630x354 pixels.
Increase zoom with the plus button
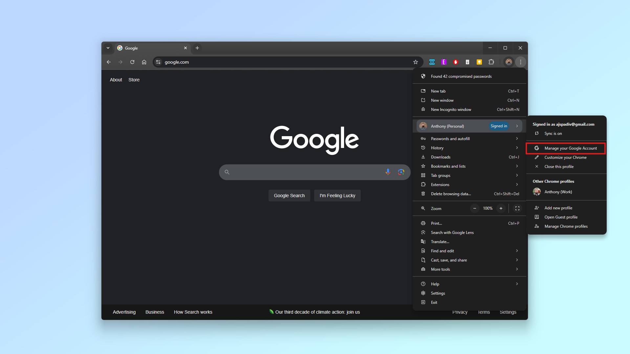(501, 208)
